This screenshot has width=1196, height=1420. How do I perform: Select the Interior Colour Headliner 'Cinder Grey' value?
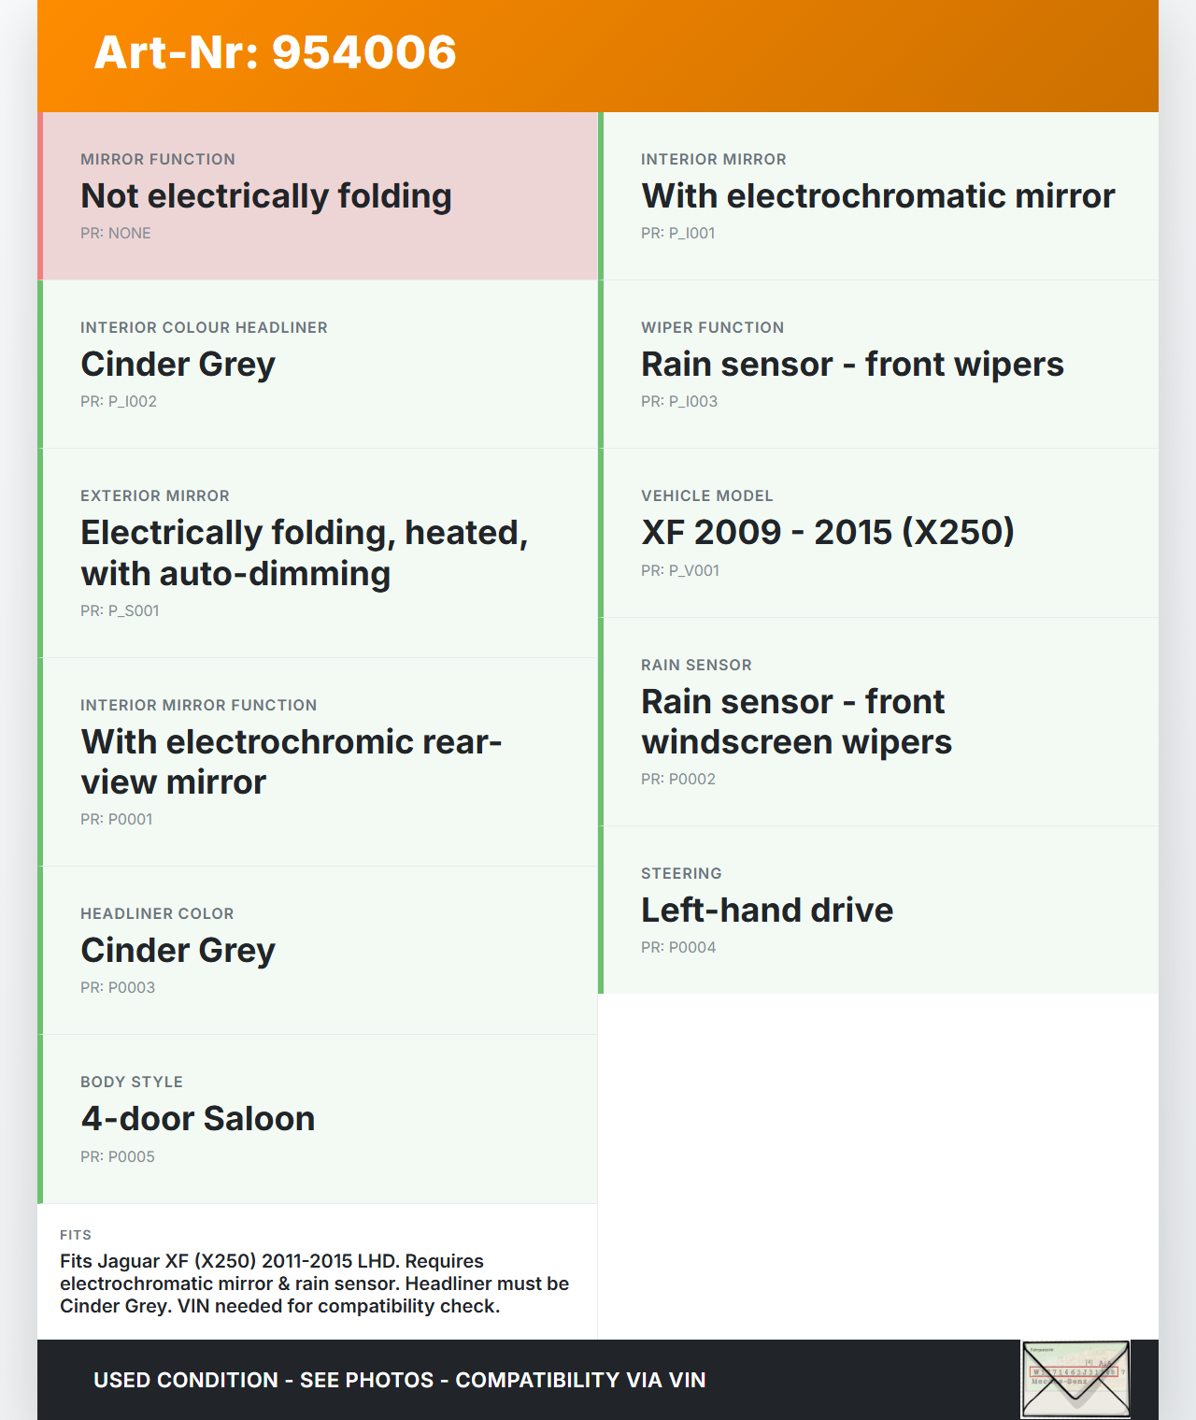(x=178, y=365)
